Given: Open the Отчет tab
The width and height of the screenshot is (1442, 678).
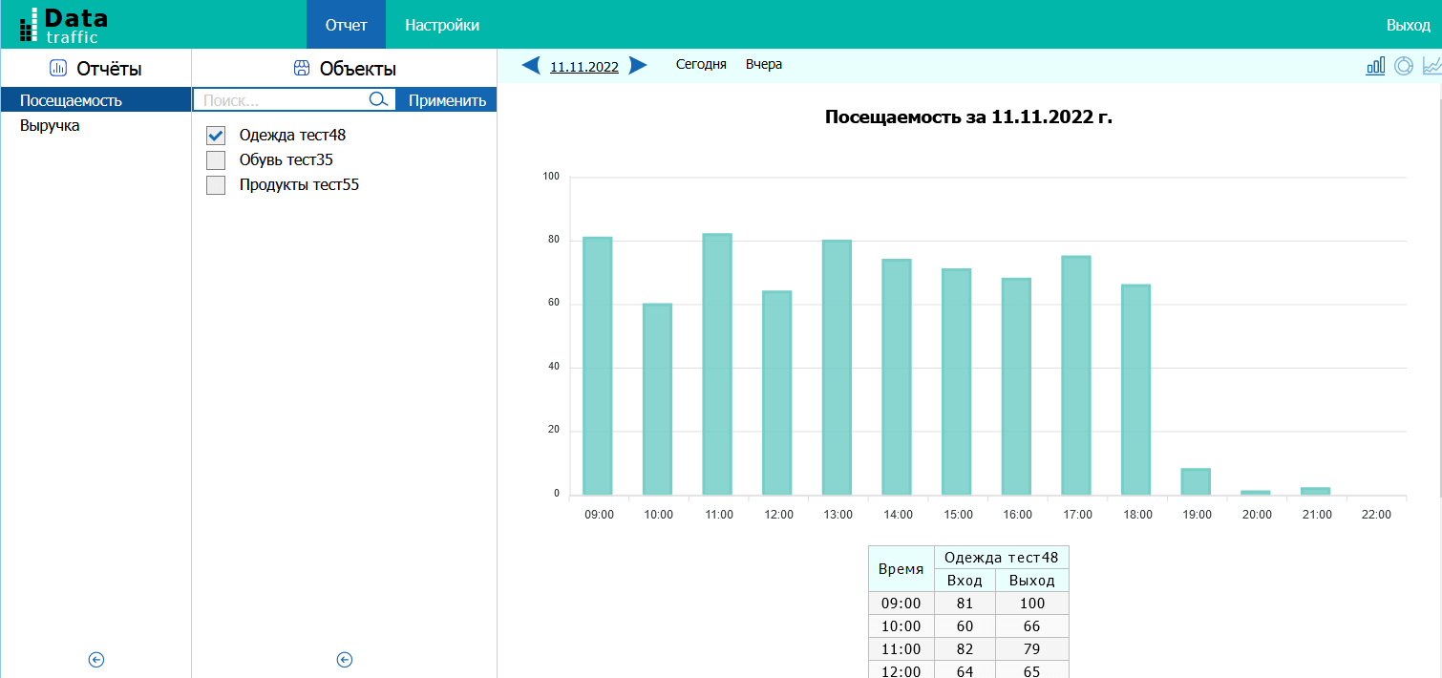Looking at the screenshot, I should click(346, 25).
